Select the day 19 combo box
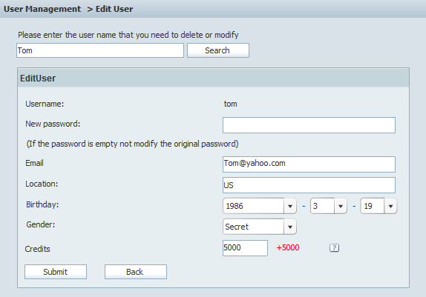This screenshot has width=426, height=297. pos(379,206)
